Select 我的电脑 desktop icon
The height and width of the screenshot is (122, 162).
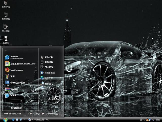pyautogui.click(x=6, y=16)
